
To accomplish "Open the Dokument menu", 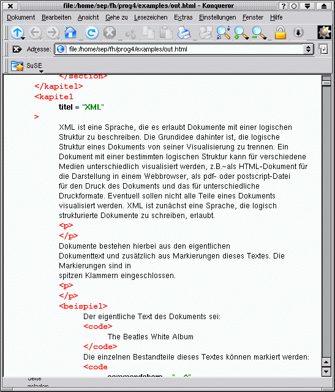I will pyautogui.click(x=21, y=18).
